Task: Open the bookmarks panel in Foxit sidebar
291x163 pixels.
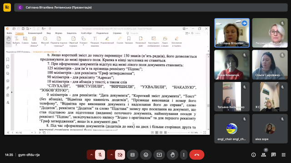Action: click(x=8, y=59)
